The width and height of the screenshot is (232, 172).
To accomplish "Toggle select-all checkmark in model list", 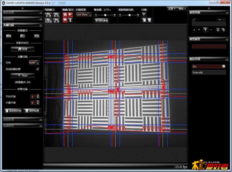I will [x=194, y=20].
